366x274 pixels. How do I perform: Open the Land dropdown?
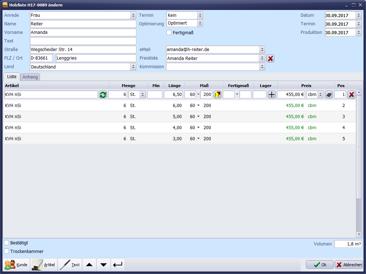[x=133, y=67]
